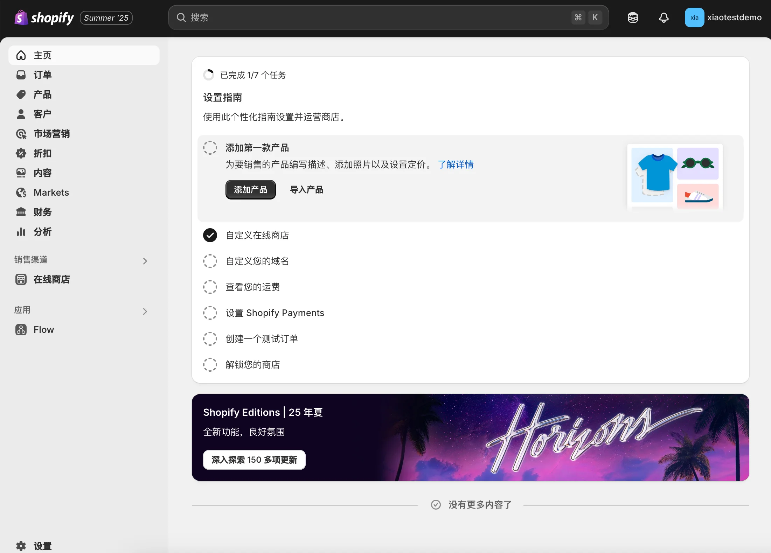
Task: Open 内容 section label
Action: coord(42,173)
